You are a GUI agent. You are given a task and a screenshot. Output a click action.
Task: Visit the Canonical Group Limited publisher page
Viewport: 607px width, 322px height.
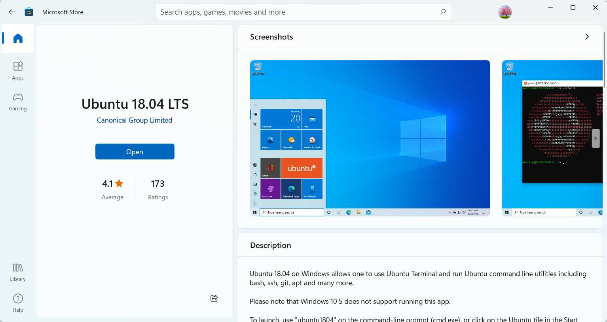click(135, 120)
